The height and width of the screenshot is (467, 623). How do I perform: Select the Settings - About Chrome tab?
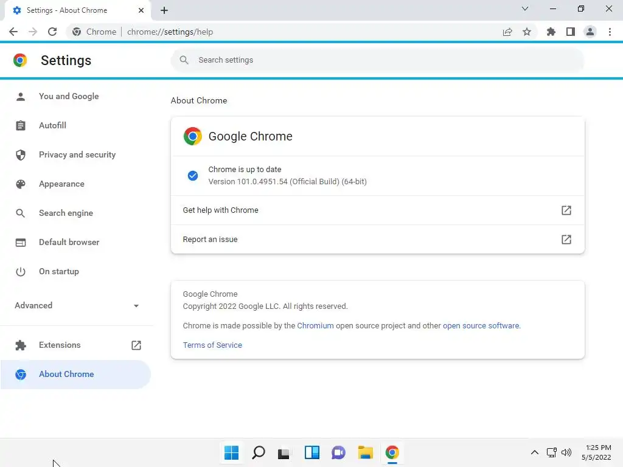click(x=77, y=10)
